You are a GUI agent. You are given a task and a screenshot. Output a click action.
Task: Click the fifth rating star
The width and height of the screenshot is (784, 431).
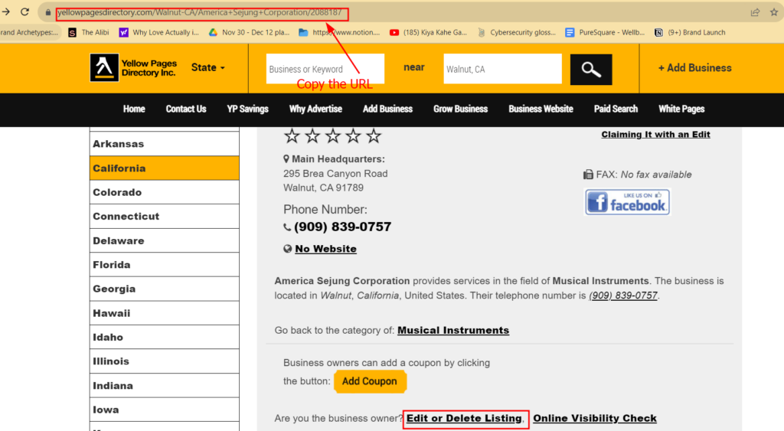point(374,136)
